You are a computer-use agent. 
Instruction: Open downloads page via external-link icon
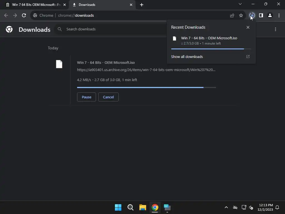pyautogui.click(x=248, y=57)
